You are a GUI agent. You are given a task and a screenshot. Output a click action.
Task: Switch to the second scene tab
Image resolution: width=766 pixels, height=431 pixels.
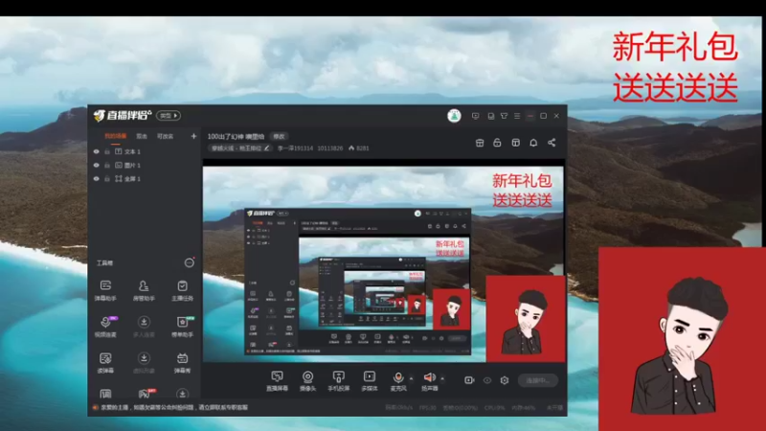142,136
